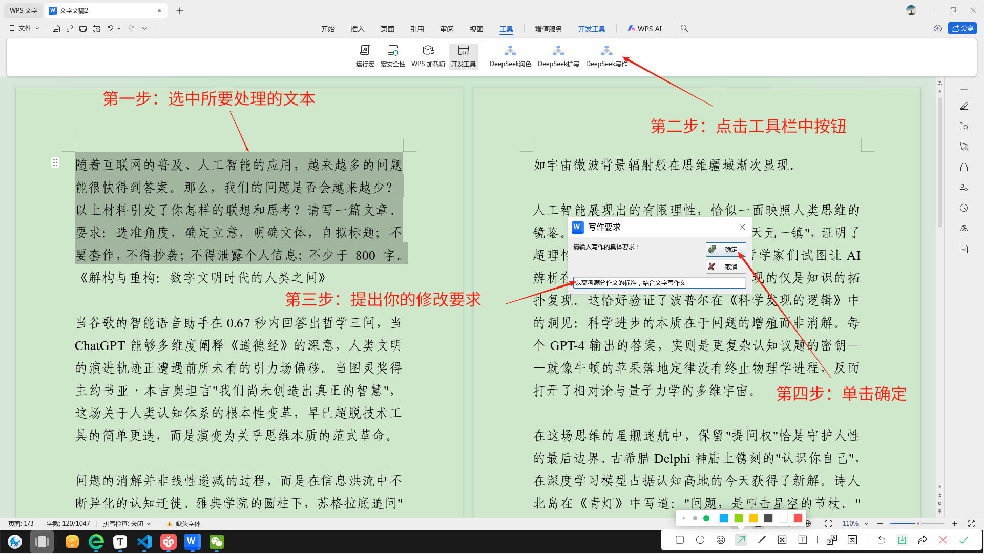
Task: Open WPS Add-ins (WPS 加载项)
Action: (428, 56)
